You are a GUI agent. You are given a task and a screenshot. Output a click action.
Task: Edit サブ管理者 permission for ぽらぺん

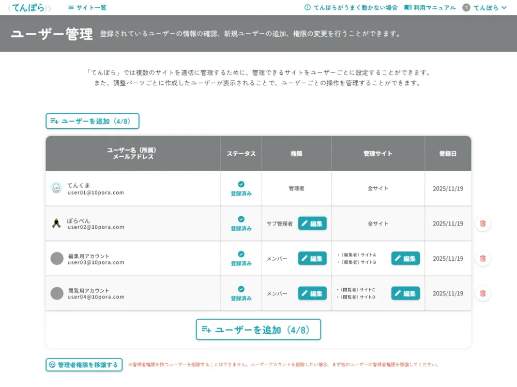(312, 224)
